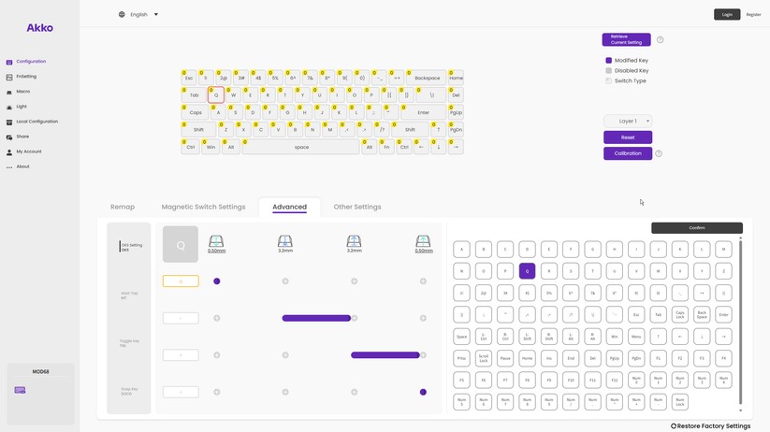Switch to the Remap tab
This screenshot has width=770, height=432.
pyautogui.click(x=123, y=207)
